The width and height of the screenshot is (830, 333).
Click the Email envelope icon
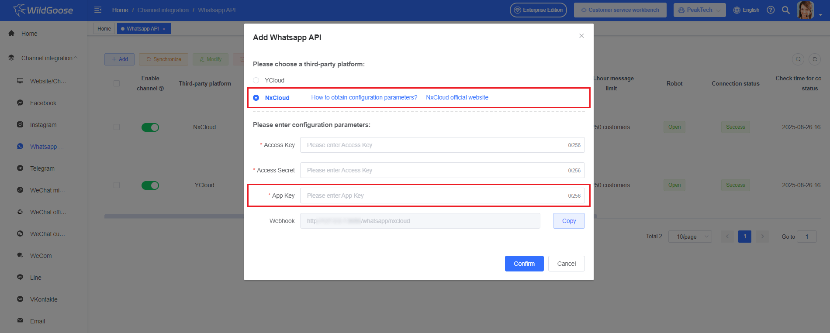tap(20, 320)
